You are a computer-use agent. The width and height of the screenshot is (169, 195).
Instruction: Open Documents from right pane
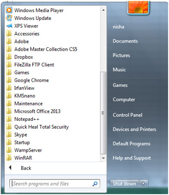pos(125,41)
